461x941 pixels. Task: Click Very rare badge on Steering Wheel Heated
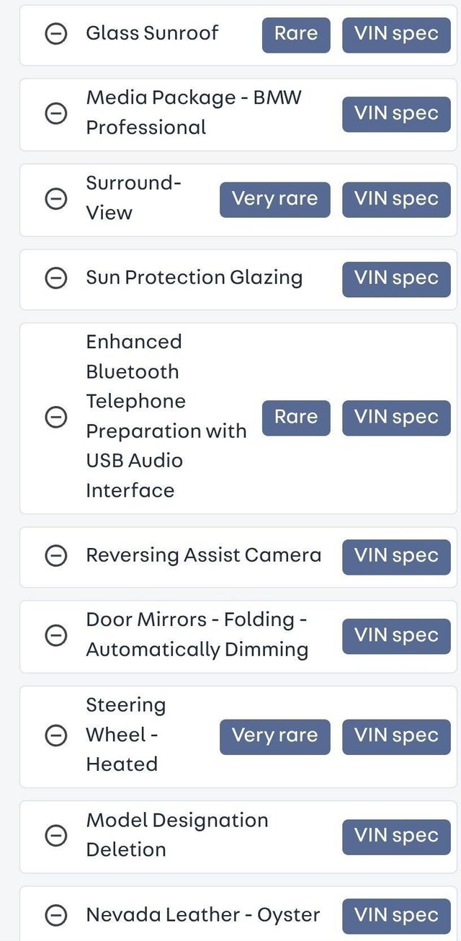click(x=274, y=735)
